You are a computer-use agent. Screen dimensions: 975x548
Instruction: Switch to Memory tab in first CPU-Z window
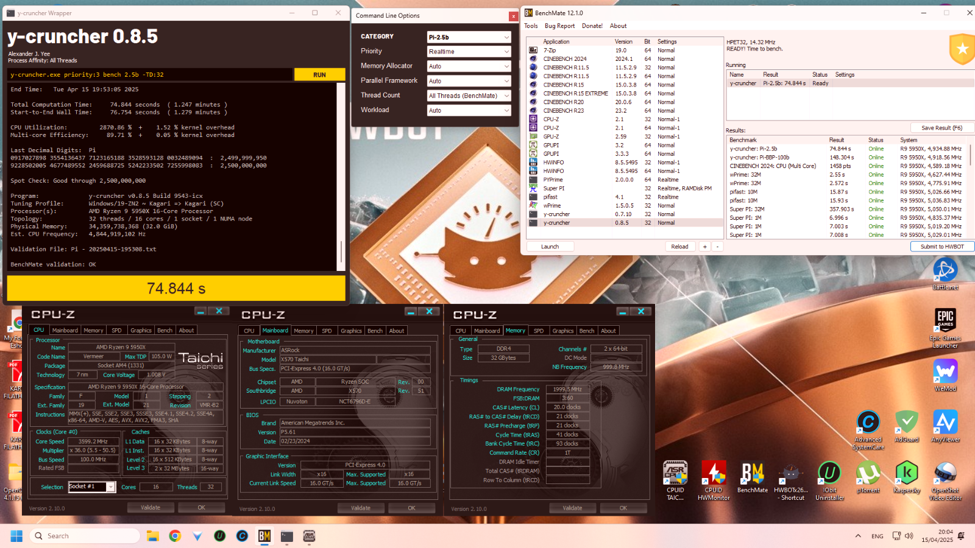tap(93, 330)
